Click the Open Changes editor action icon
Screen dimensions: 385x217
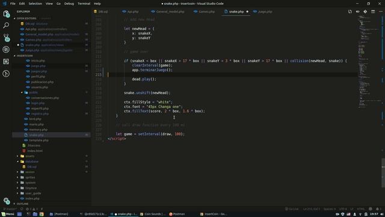pyautogui.click(x=350, y=11)
